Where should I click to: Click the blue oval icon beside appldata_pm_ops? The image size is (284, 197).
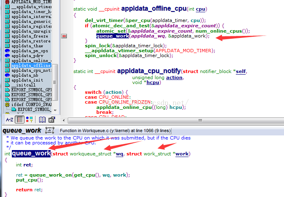click(7, 51)
